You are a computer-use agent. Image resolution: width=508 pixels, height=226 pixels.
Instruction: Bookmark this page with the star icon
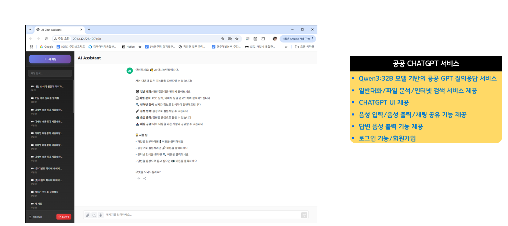pyautogui.click(x=237, y=39)
